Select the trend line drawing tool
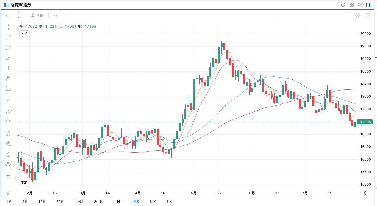This screenshot has width=377, height=206. click(x=8, y=37)
